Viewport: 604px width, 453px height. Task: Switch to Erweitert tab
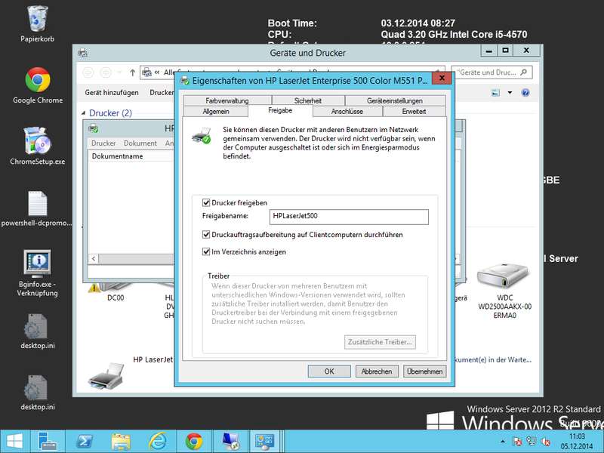(x=414, y=111)
